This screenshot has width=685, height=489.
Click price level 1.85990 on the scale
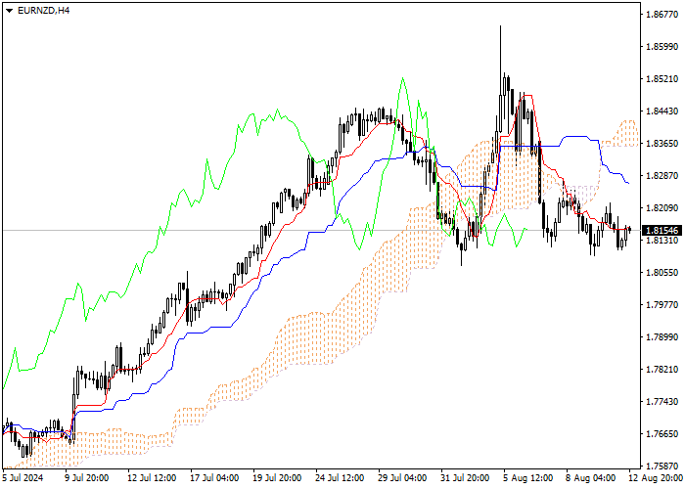tap(662, 47)
